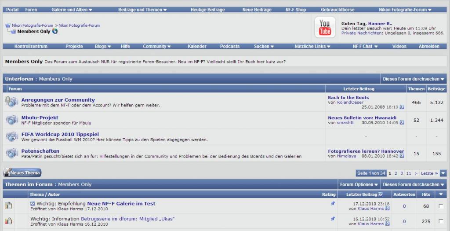The image size is (450, 231).
Task: Open the Suchen dropdown
Action: (264, 46)
